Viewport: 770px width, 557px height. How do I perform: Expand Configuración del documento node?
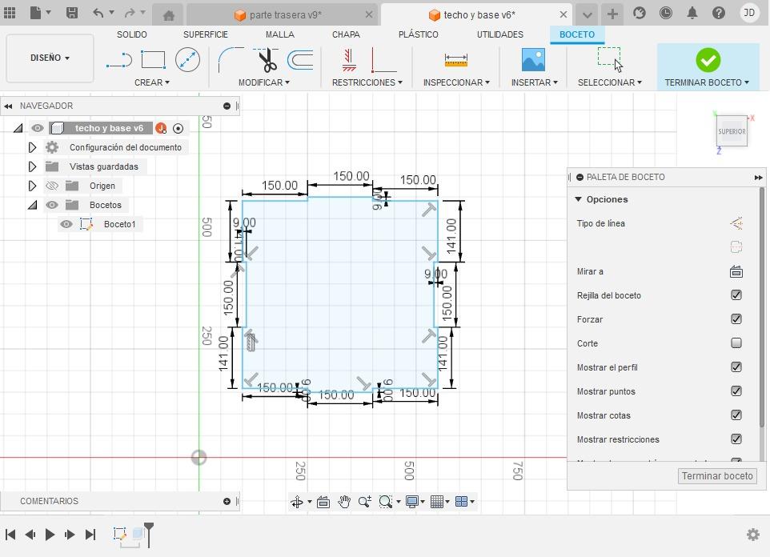pos(32,147)
